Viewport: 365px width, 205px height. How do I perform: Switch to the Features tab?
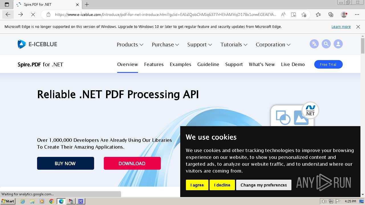(154, 64)
